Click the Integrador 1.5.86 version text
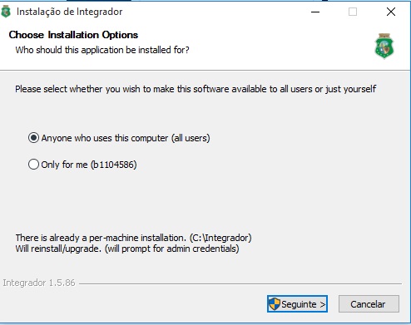 (x=39, y=283)
